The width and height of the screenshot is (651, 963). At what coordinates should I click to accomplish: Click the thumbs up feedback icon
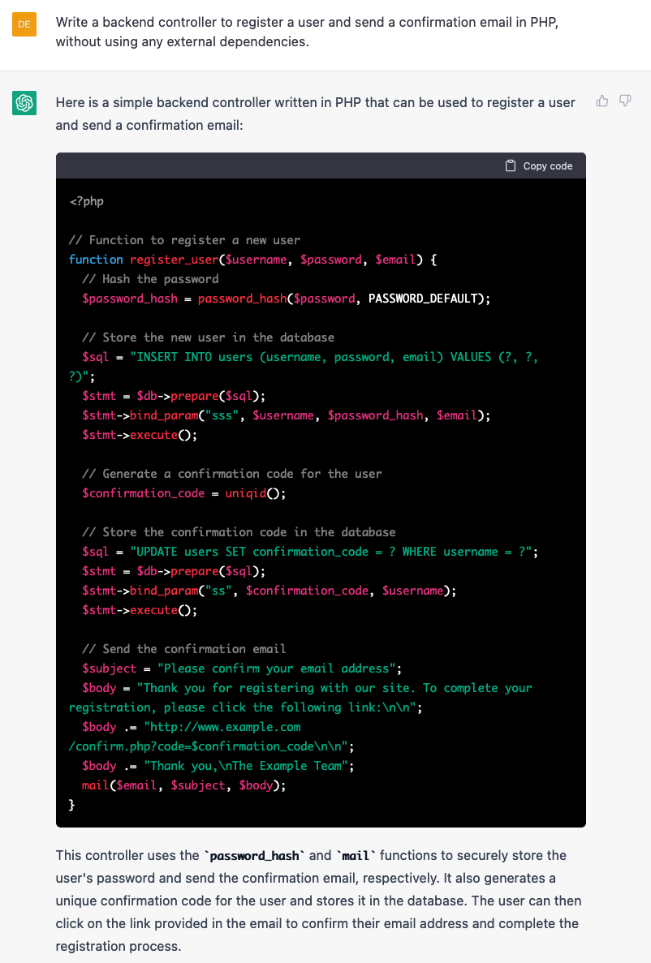point(601,101)
